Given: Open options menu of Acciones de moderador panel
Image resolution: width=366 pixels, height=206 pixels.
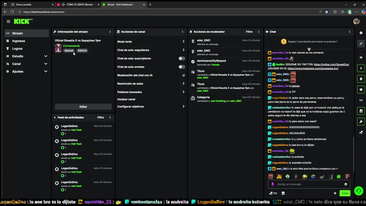Looking at the screenshot, I should click(x=259, y=32).
